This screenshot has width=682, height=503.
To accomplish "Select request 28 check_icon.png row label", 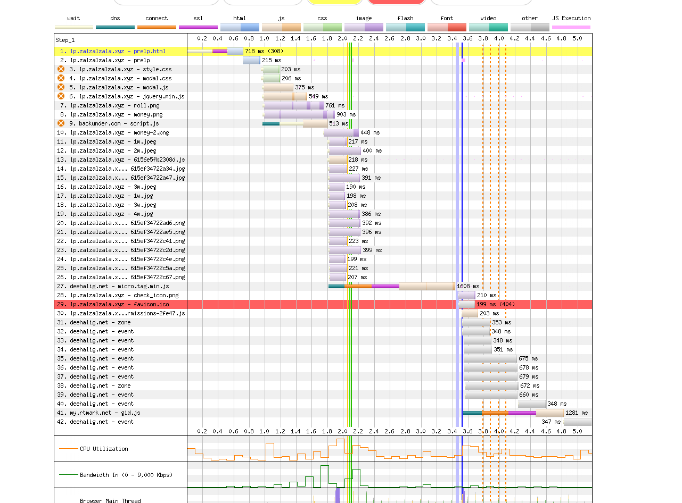I will (x=118, y=296).
